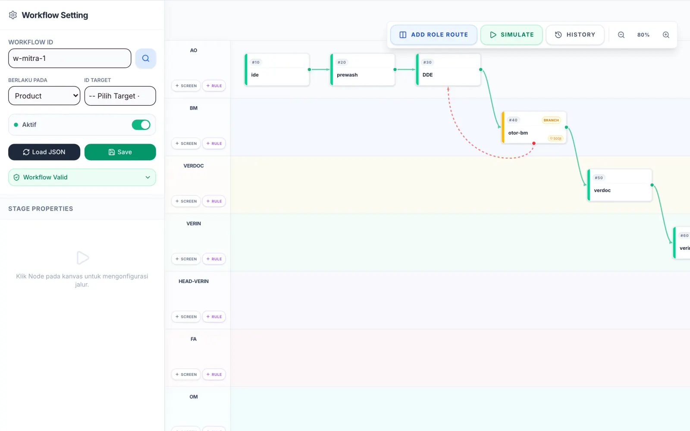Click the OM lane label

194,397
